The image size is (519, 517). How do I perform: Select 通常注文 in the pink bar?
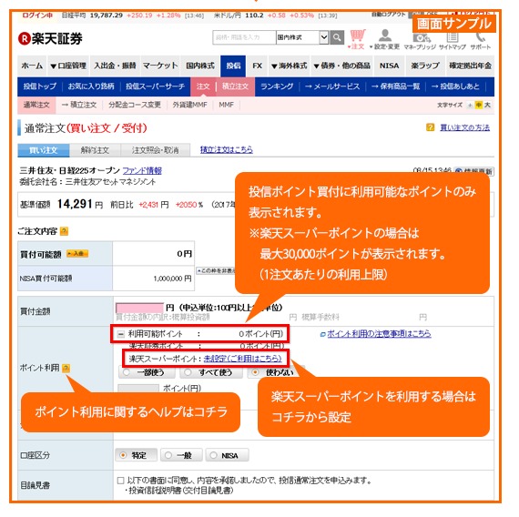36,106
